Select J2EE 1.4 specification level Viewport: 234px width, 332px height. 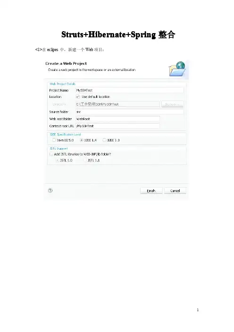click(81, 140)
